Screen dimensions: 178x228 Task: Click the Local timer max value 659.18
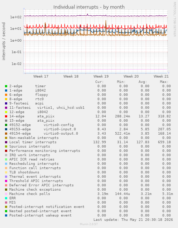click(x=164, y=142)
